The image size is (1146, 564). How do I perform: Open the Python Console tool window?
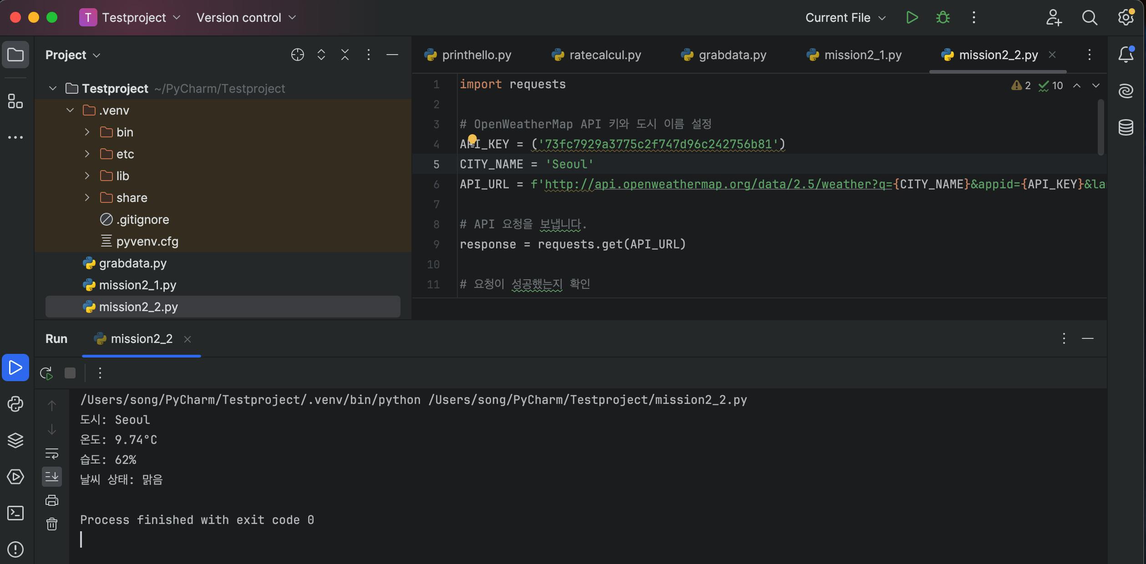click(x=15, y=404)
